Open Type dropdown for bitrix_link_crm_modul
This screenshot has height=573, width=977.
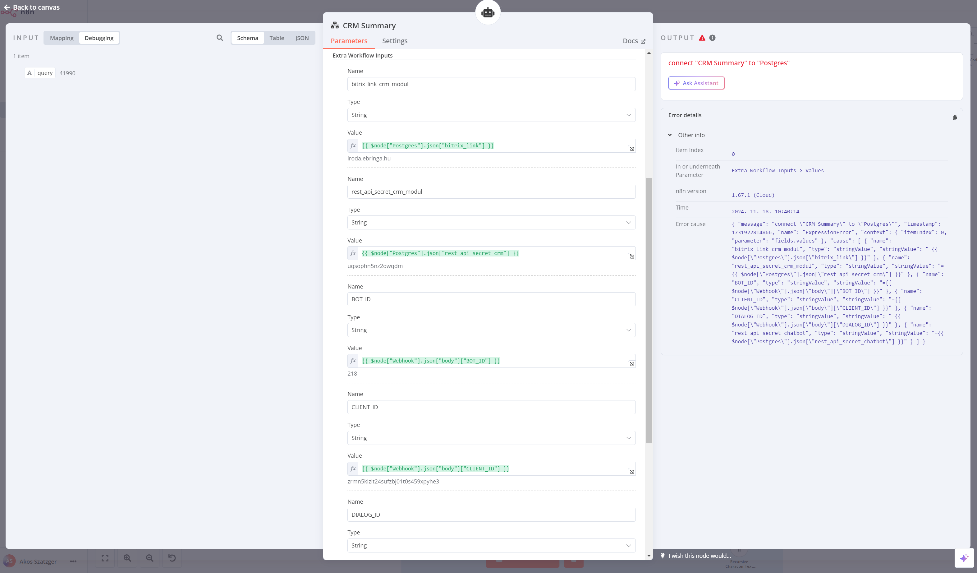tap(491, 115)
